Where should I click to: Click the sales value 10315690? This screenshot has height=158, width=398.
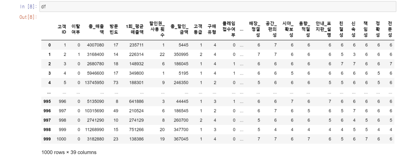tap(94, 111)
